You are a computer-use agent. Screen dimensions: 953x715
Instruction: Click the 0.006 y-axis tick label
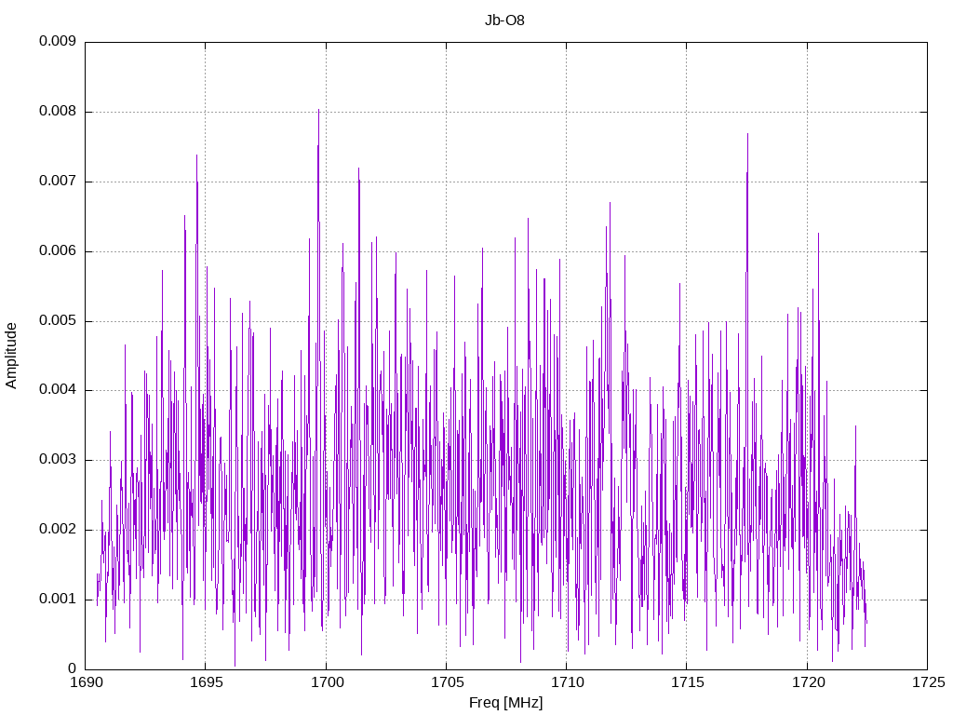[58, 251]
